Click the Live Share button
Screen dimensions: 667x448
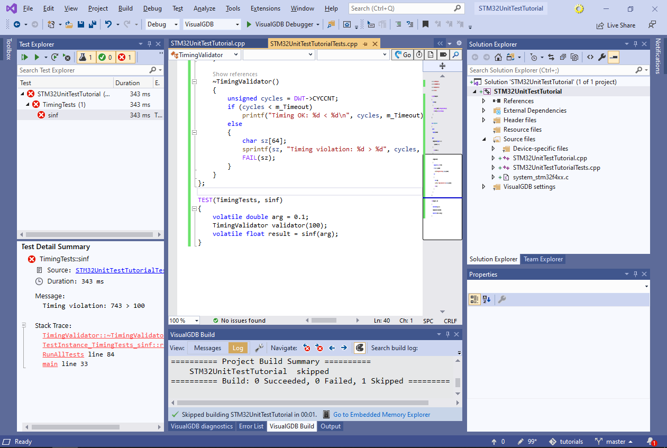tap(616, 25)
